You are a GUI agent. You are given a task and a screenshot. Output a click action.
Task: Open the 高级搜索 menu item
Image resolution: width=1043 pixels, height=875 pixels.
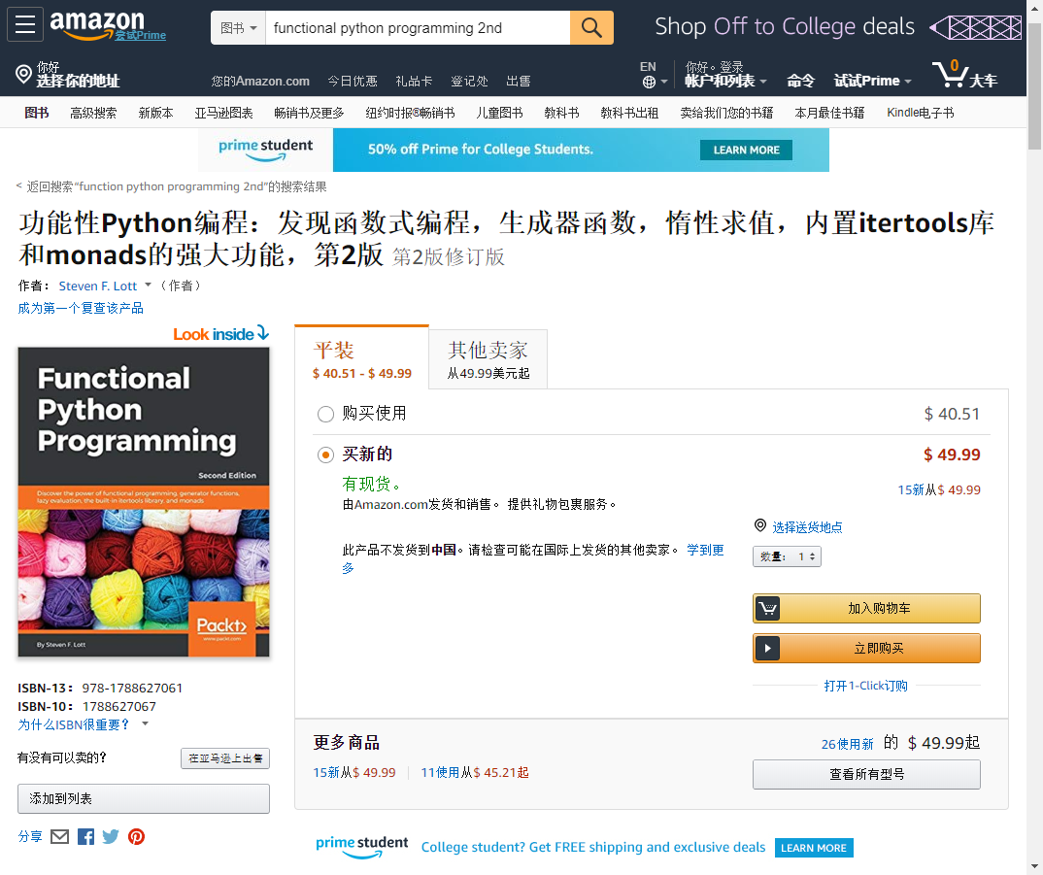(93, 113)
